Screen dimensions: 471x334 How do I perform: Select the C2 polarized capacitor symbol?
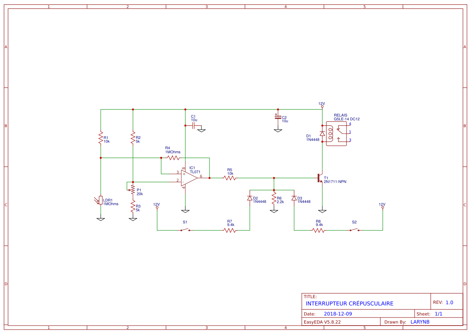[x=278, y=117]
